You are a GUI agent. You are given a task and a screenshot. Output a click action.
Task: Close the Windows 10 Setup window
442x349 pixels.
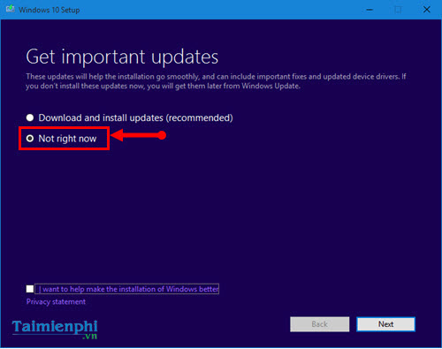pyautogui.click(x=427, y=10)
